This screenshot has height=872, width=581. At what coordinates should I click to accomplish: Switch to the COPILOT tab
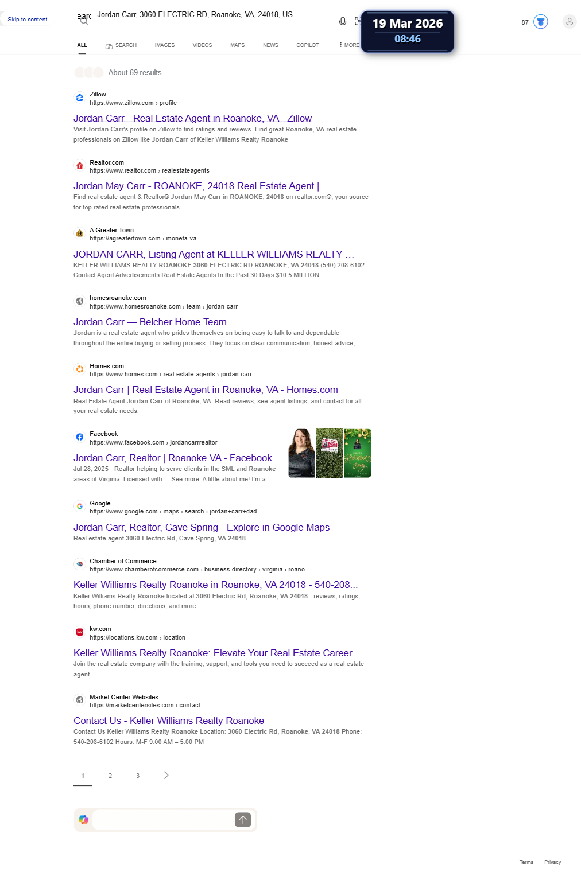click(x=308, y=45)
